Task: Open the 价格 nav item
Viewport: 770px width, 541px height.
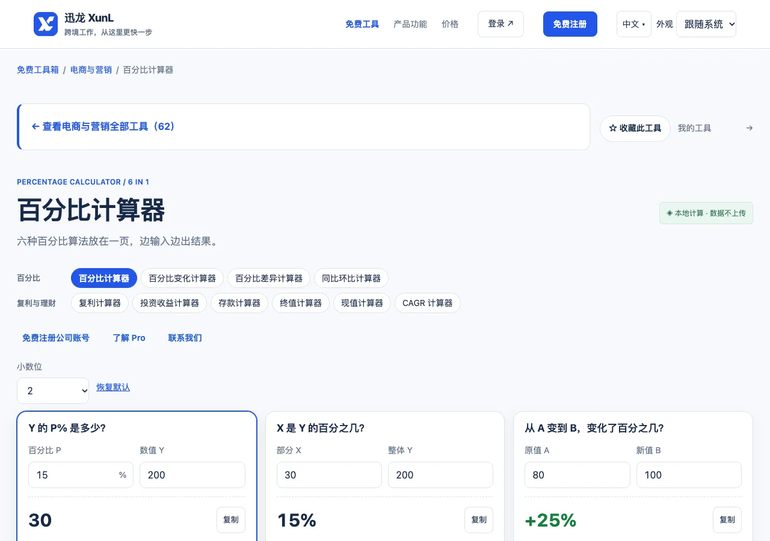Action: click(450, 24)
